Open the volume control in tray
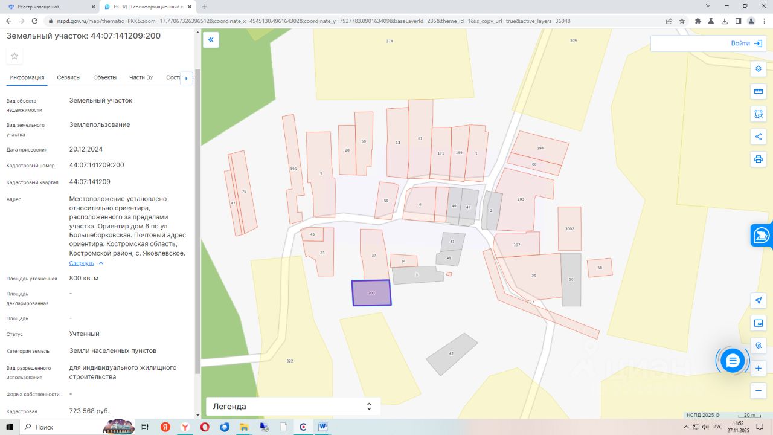The width and height of the screenshot is (773, 435). (705, 427)
